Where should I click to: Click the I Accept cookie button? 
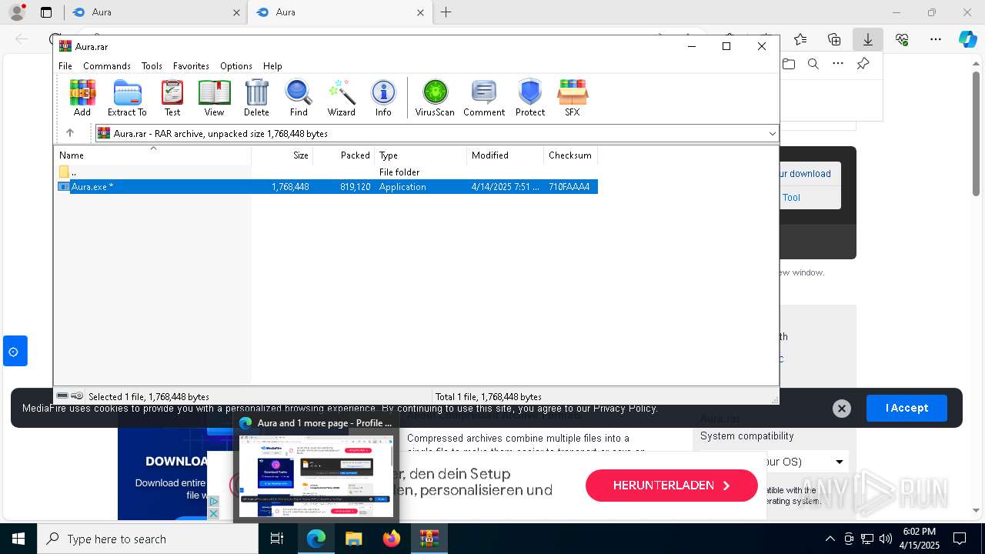pos(907,408)
